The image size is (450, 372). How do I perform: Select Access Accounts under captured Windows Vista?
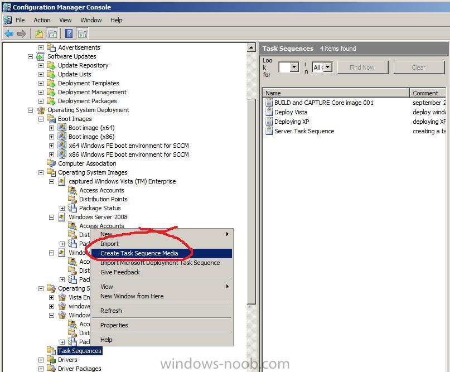[x=101, y=190]
